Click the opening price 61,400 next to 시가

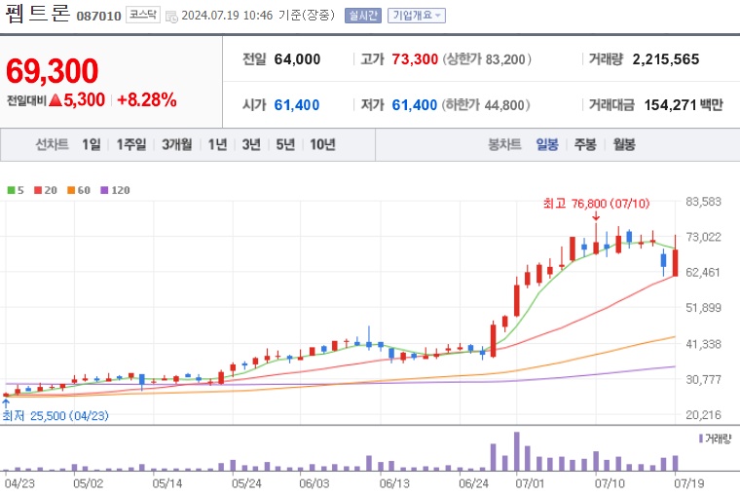point(297,105)
